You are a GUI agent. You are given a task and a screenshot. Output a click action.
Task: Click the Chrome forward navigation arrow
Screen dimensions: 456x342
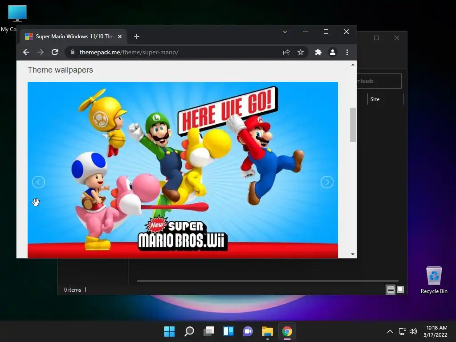tap(41, 53)
